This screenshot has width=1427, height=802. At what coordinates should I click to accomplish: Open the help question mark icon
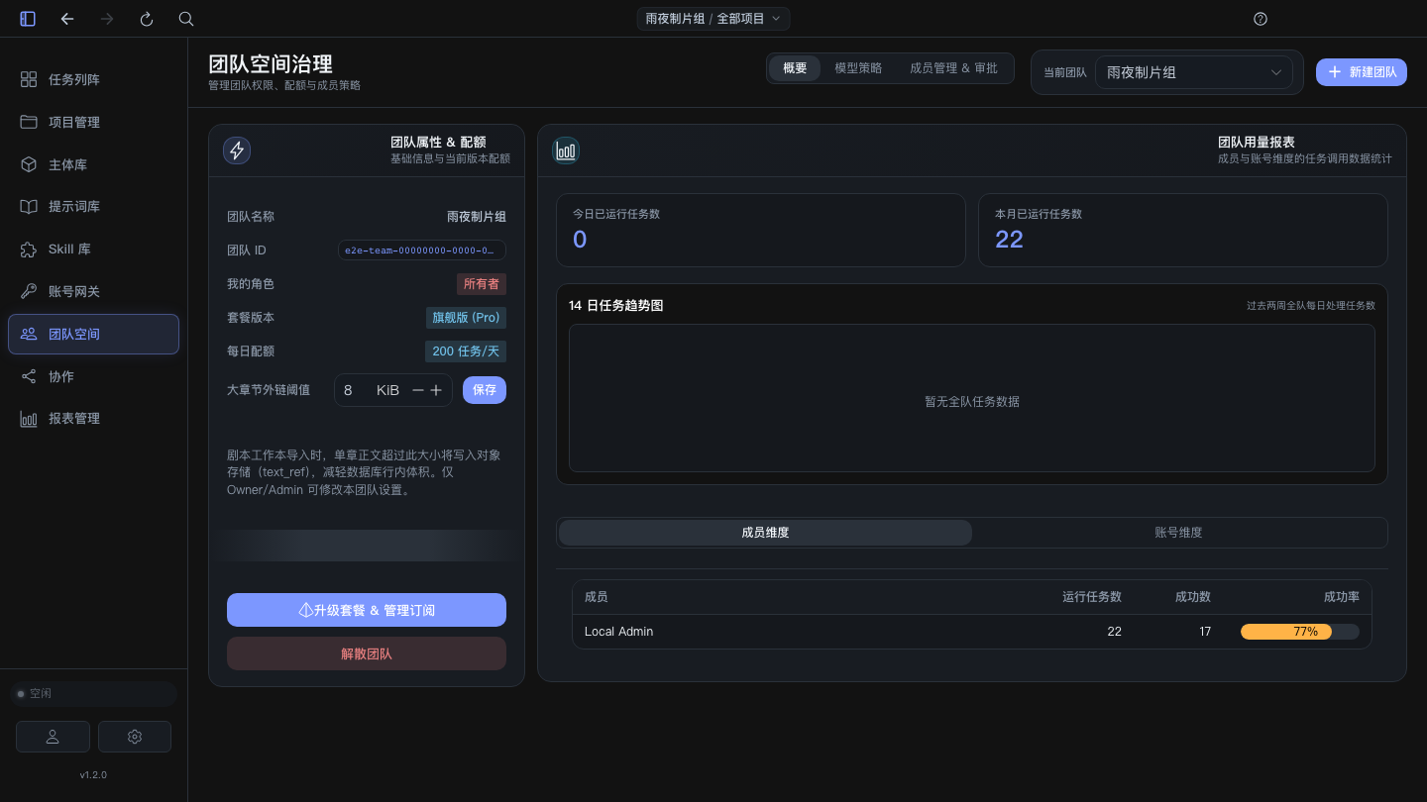(x=1261, y=19)
